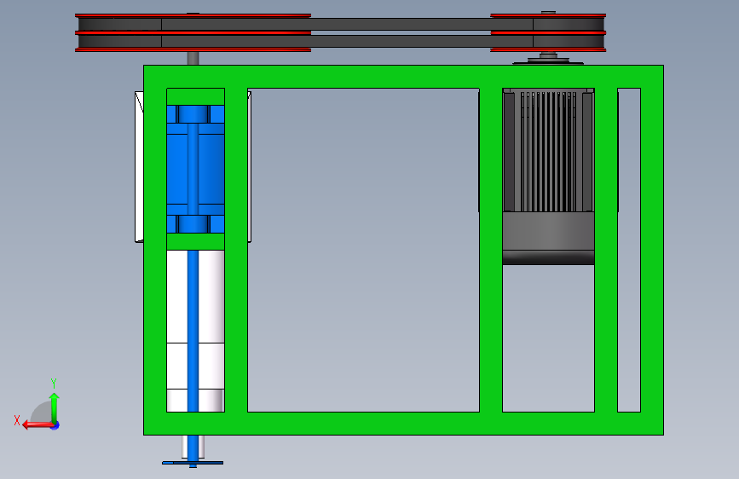Select the gray shaft under left pulley
The height and width of the screenshot is (479, 739).
193,59
